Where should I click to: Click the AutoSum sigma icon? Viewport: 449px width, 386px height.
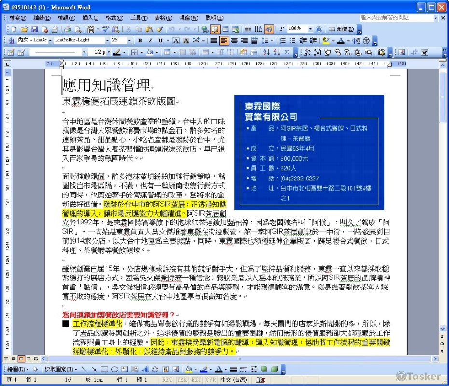click(287, 52)
